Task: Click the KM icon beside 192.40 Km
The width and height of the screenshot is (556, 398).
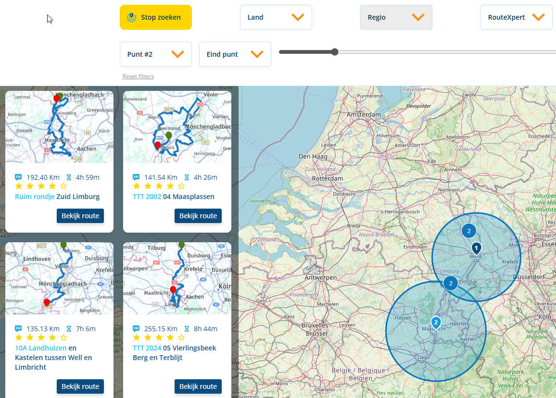Action: pos(18,177)
